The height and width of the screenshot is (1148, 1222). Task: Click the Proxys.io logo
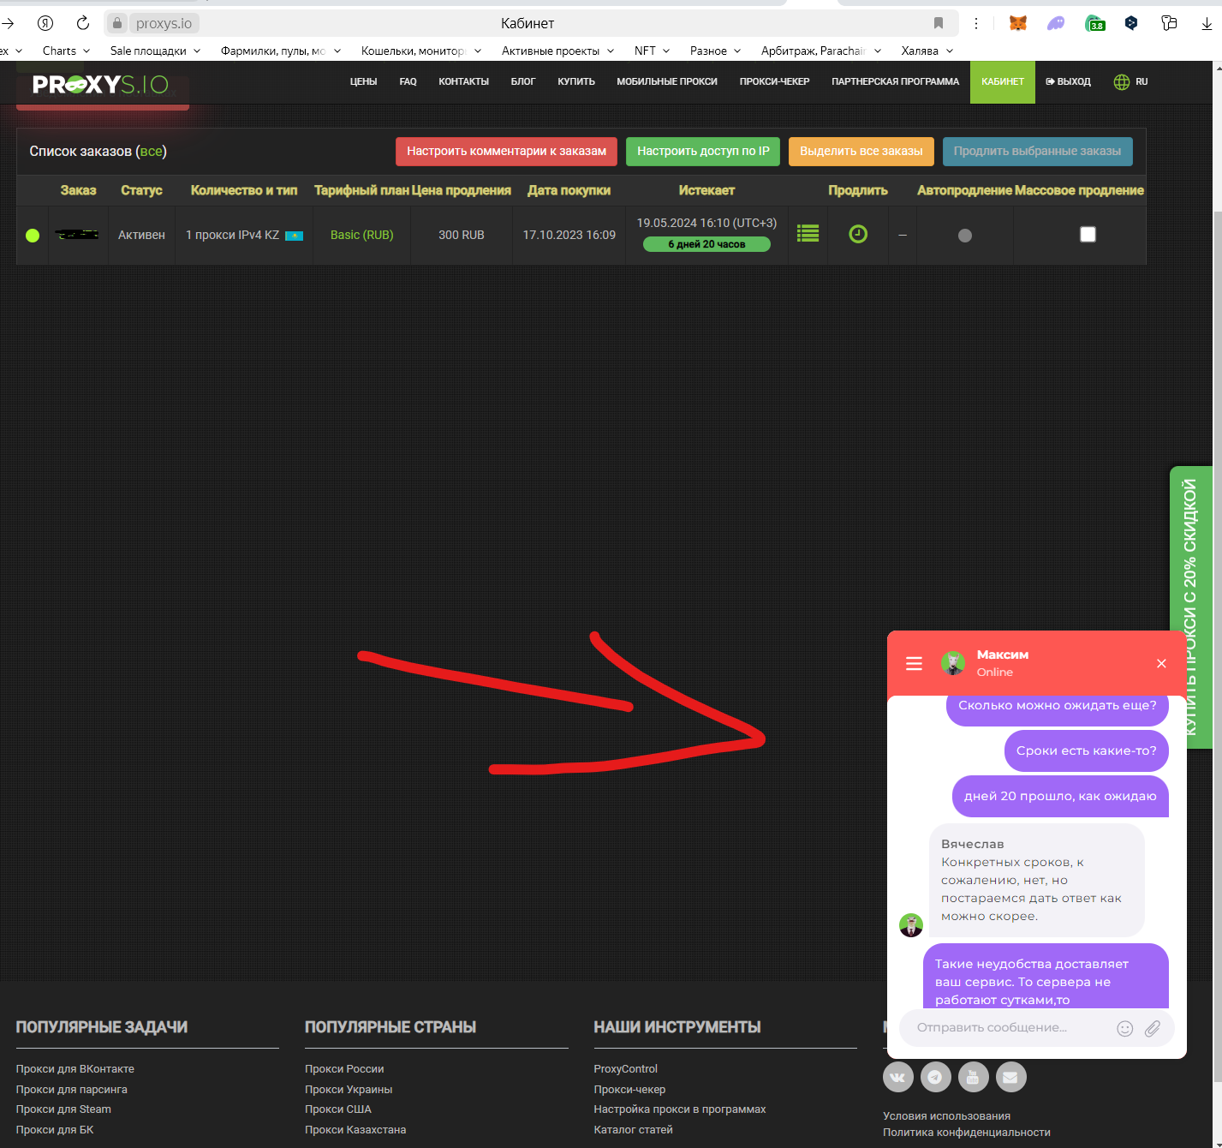pyautogui.click(x=100, y=84)
